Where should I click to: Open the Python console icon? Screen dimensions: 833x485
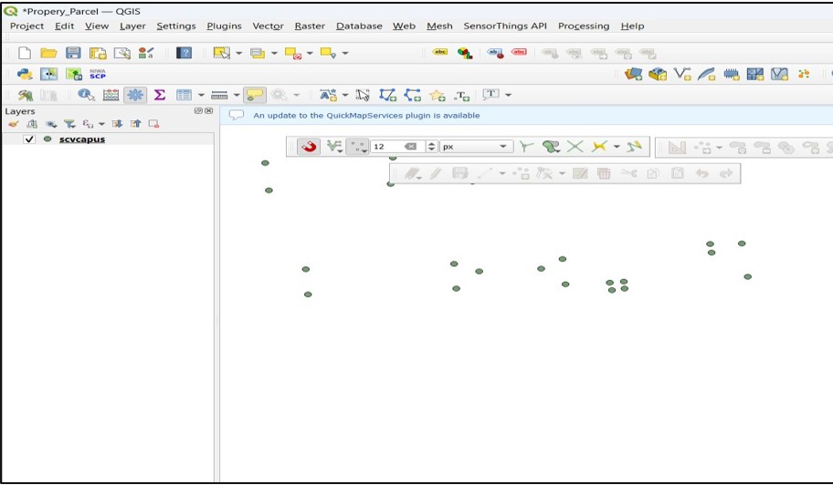[25, 74]
